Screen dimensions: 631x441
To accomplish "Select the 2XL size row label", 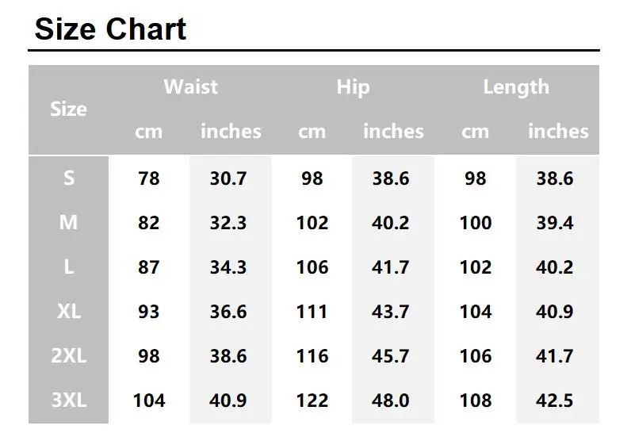I will (x=69, y=355).
